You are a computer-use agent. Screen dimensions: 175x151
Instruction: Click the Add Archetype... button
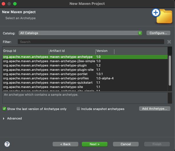pyautogui.click(x=155, y=109)
